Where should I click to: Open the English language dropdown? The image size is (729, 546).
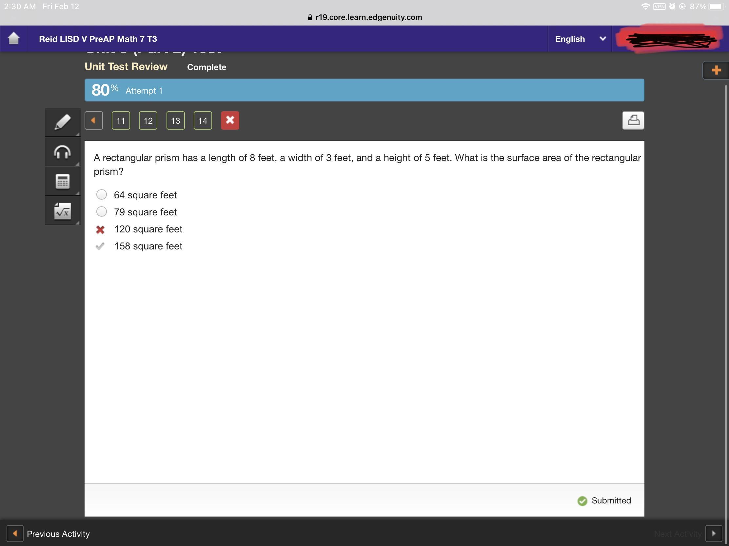point(580,39)
